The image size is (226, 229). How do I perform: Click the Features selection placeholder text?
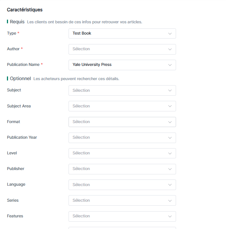[81, 216]
